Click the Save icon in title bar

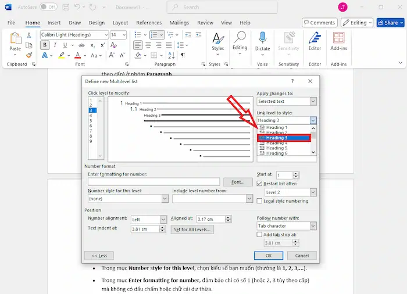tap(65, 7)
